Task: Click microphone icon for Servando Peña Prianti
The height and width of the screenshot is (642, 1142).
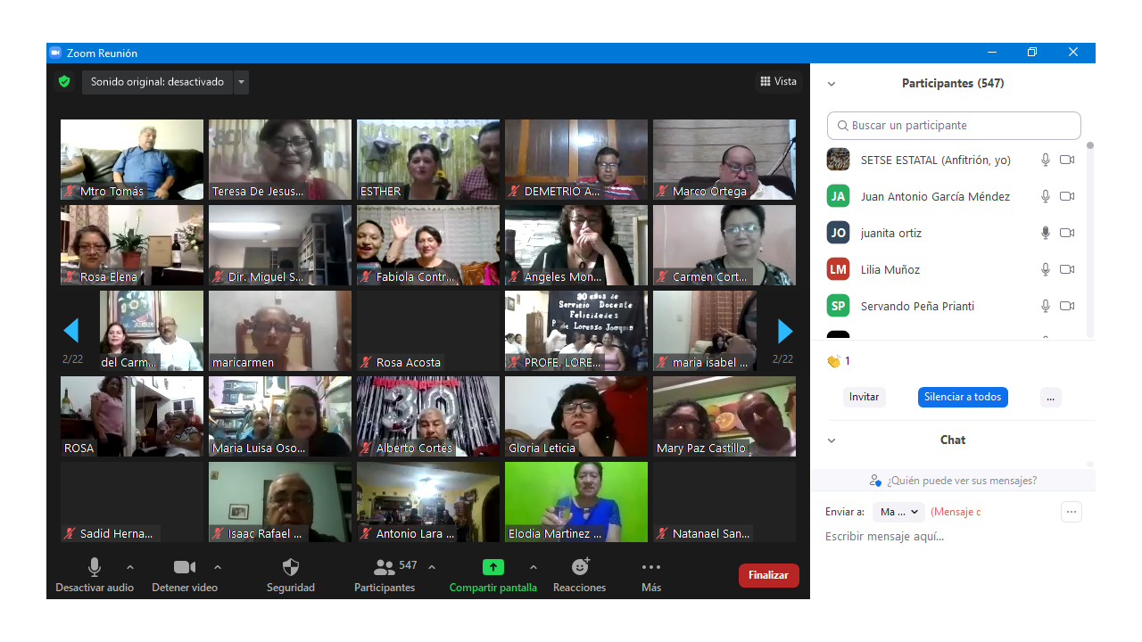Action: coord(1046,306)
